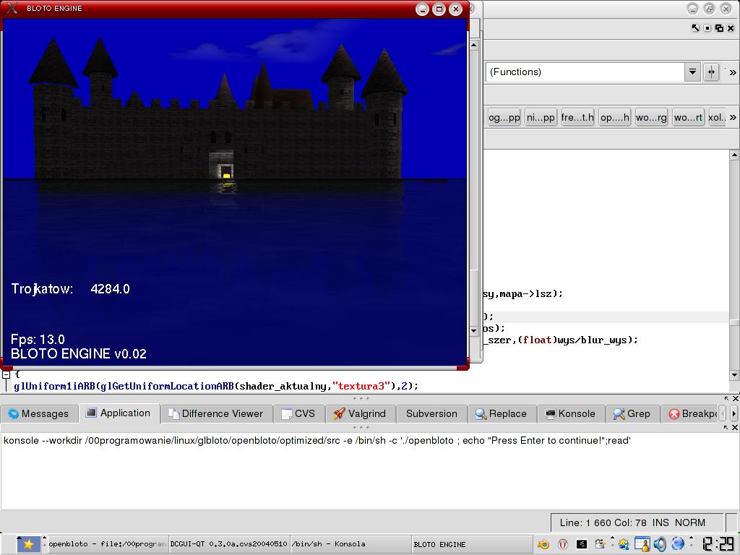740x555 pixels.
Task: Click the arrow icon above the bottom tab panel
Action: click(726, 398)
